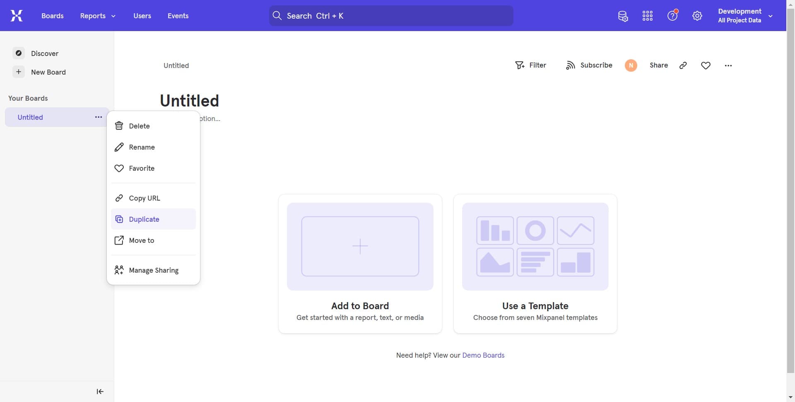Collapse the sidebar with the arrow icon
Screen dimensions: 795x402
point(100,392)
